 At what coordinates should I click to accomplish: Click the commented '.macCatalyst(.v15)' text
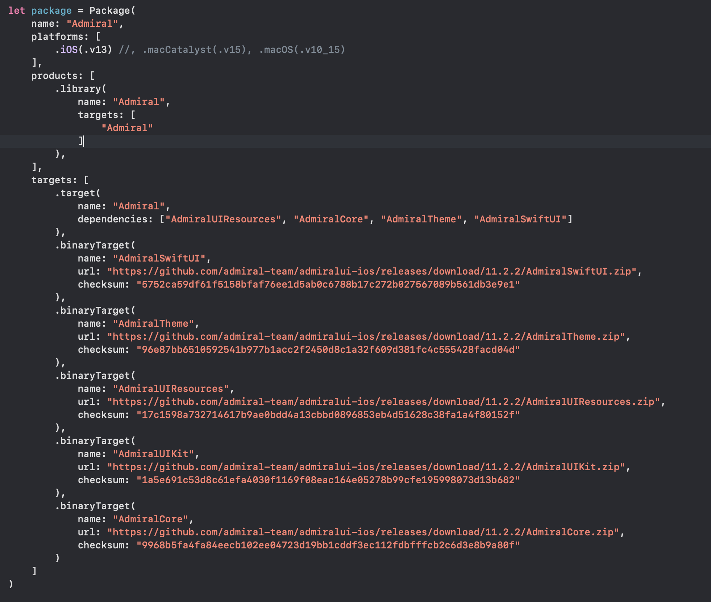pos(194,50)
